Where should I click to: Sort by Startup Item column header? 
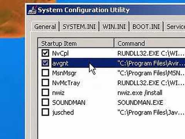coord(76,43)
